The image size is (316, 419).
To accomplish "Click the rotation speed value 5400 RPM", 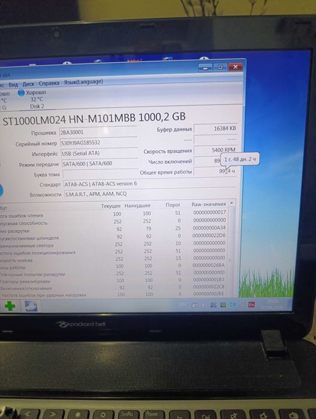I will click(x=215, y=150).
